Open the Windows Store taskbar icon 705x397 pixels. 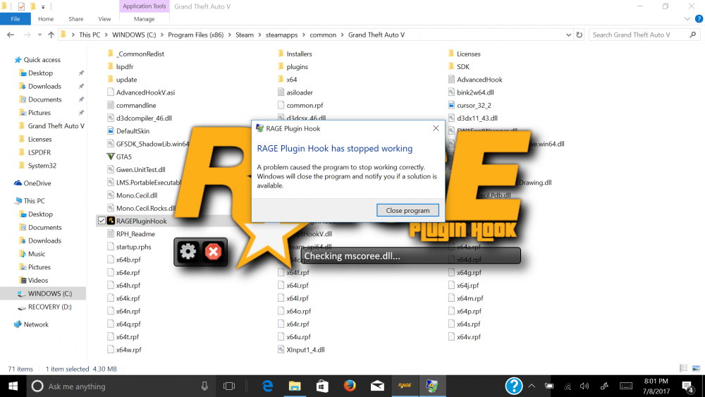tap(322, 386)
